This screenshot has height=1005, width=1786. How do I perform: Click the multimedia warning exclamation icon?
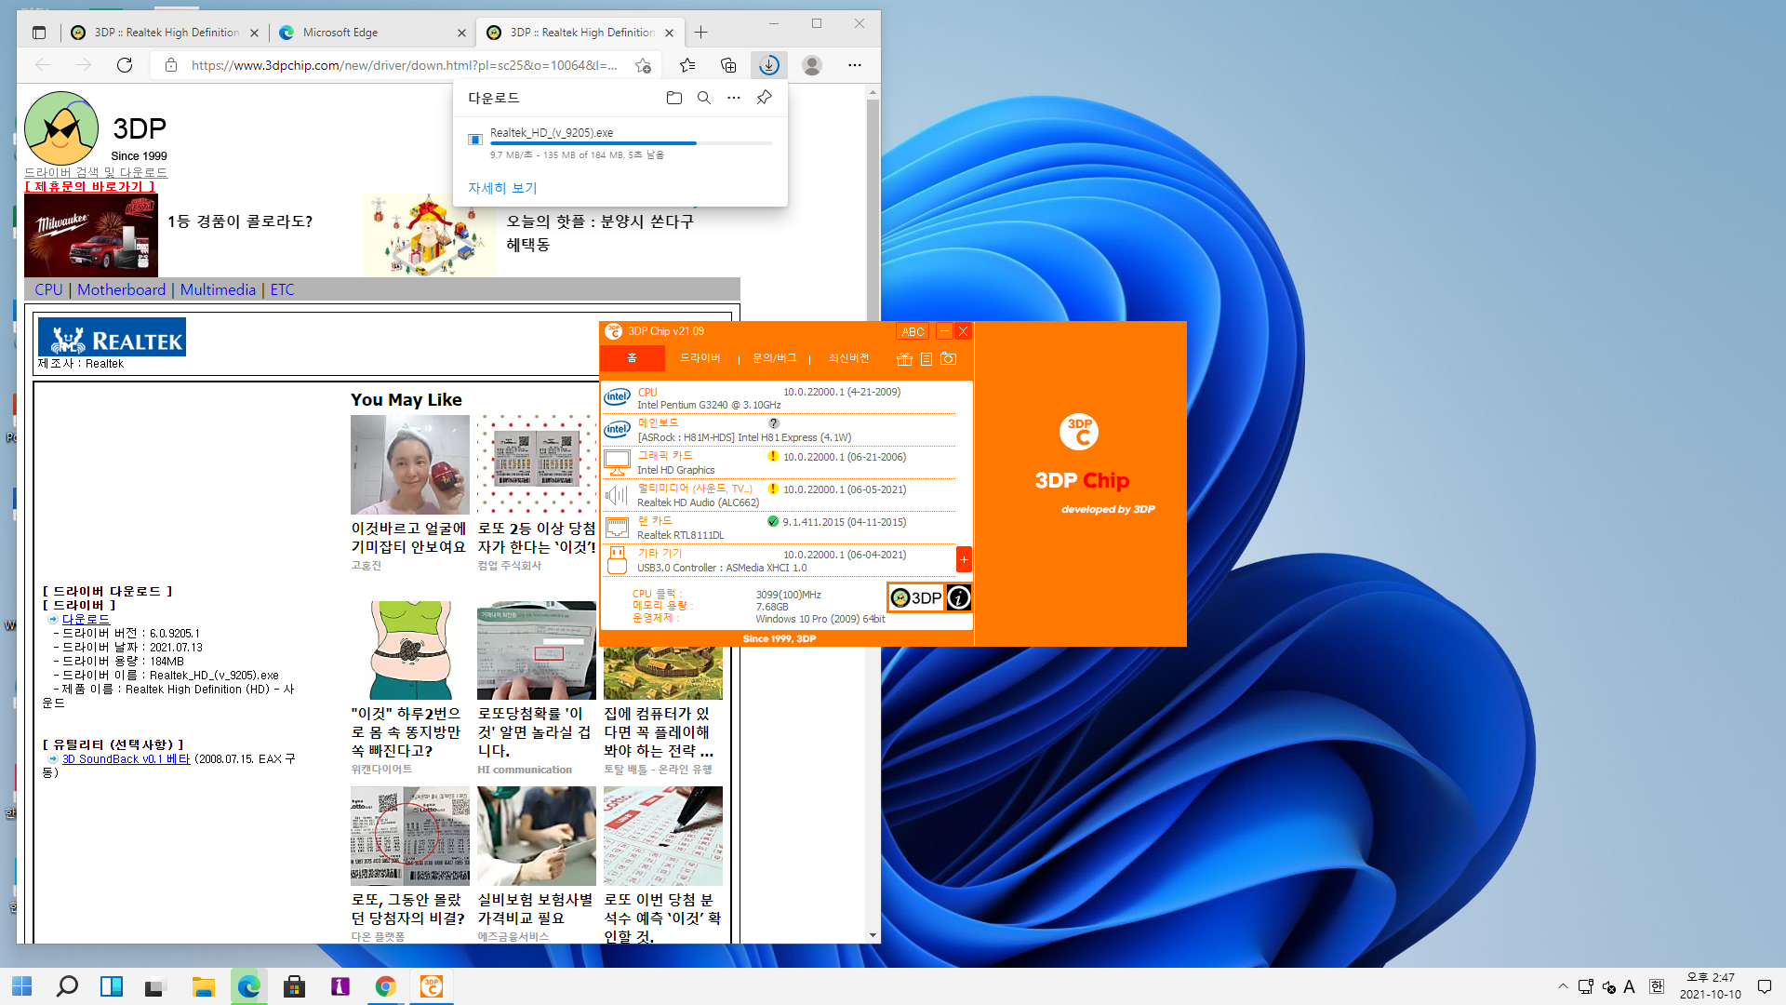pyautogui.click(x=772, y=489)
